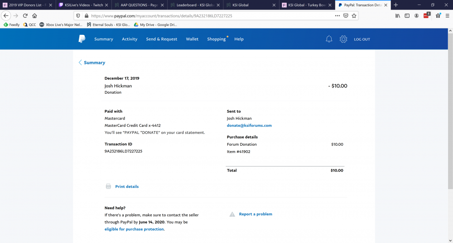Screen dimensions: 453x243
Task: Open the Activity menu item
Action: (130, 39)
